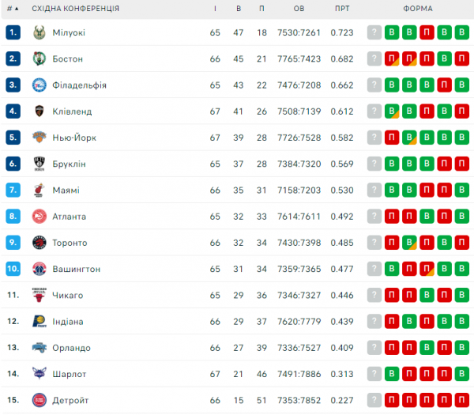Viewport: 474px width, 415px height.
Task: Sort standings by В wins column
Action: click(239, 8)
